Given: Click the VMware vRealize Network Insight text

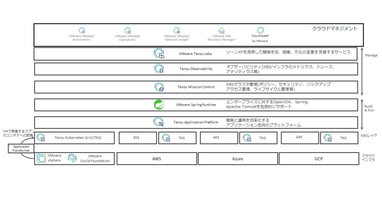Looking at the screenshot, I should pos(177,38).
